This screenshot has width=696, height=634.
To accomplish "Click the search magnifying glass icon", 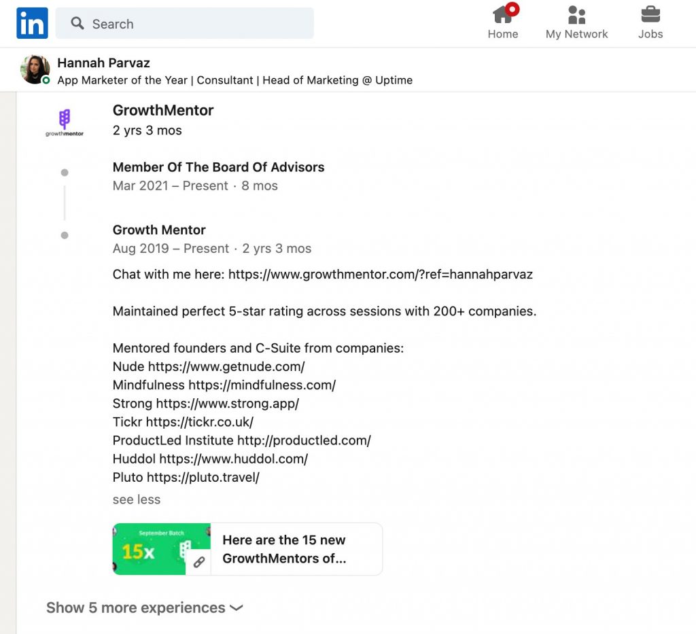I will pos(77,24).
